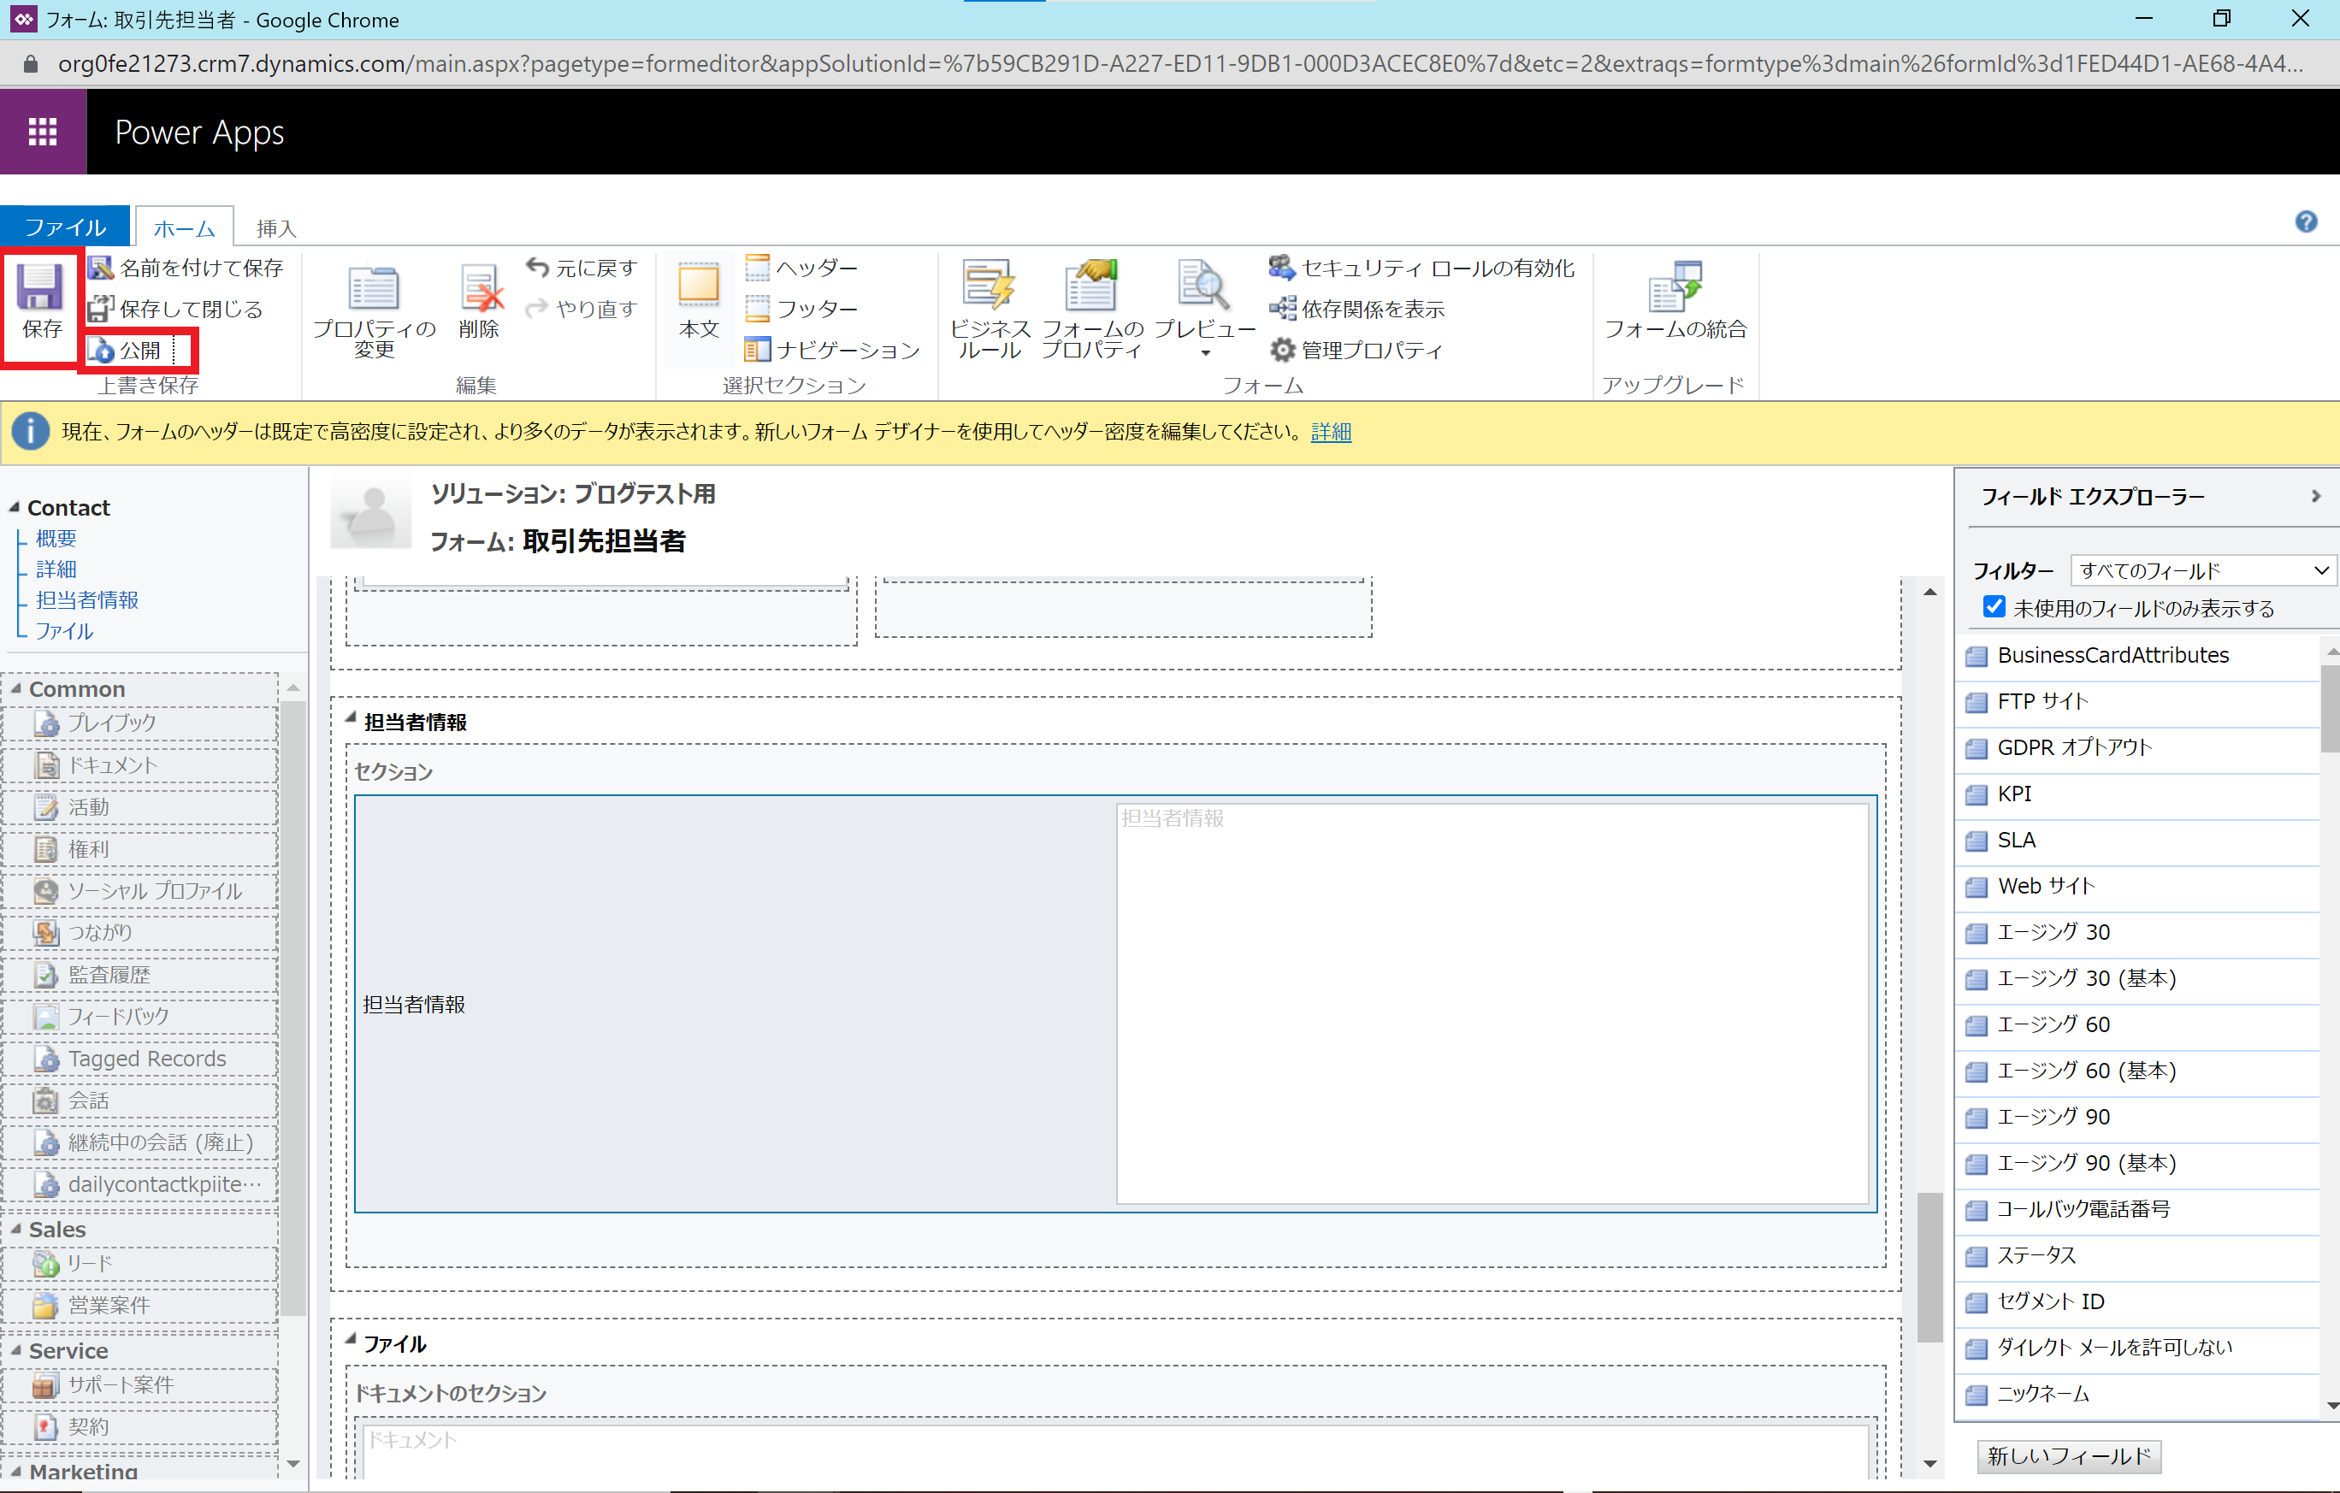2340x1493 pixels.
Task: Select the ヘッダー (Header) section
Action: (x=801, y=267)
